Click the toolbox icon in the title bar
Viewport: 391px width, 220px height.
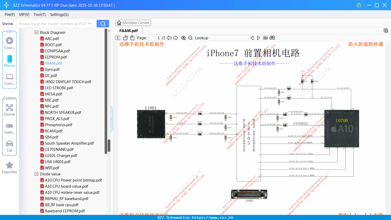pos(359,5)
